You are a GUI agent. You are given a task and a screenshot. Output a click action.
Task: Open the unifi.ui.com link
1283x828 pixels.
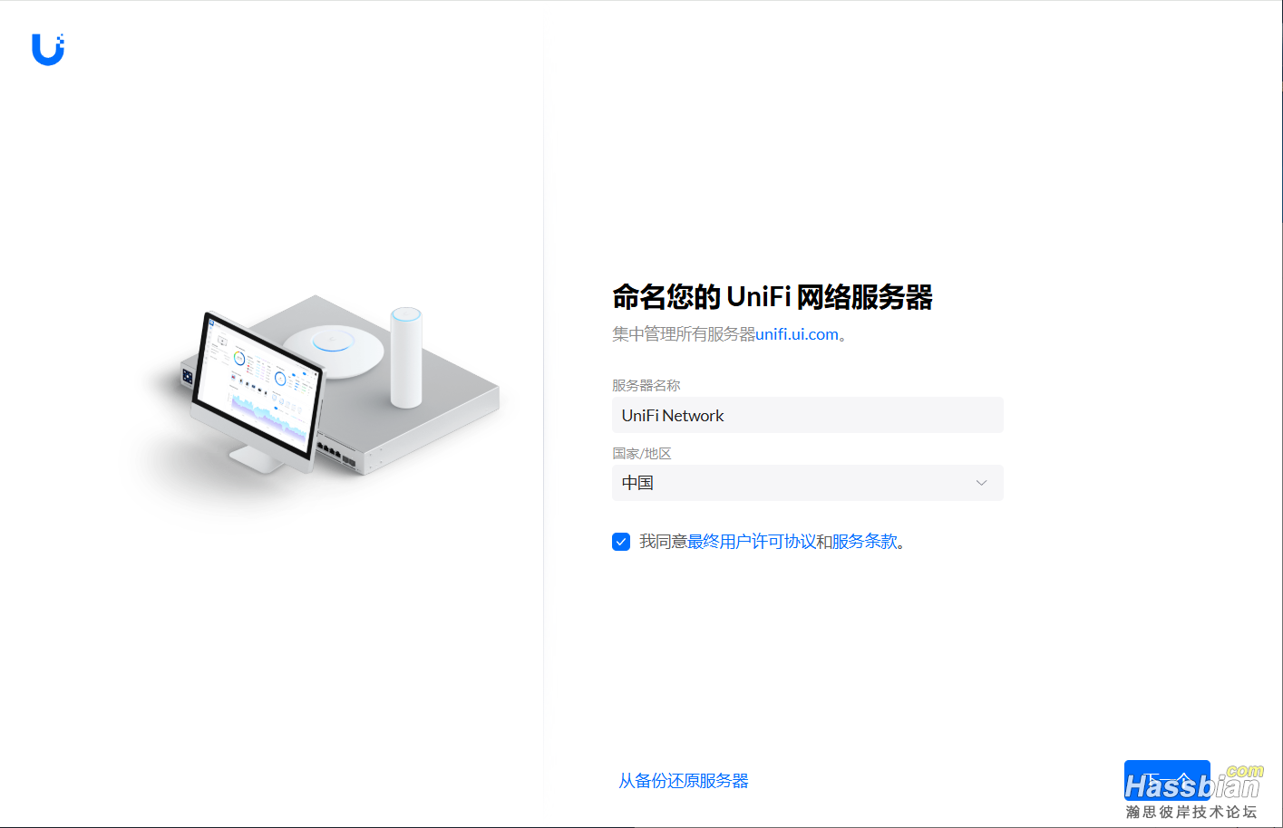[797, 334]
